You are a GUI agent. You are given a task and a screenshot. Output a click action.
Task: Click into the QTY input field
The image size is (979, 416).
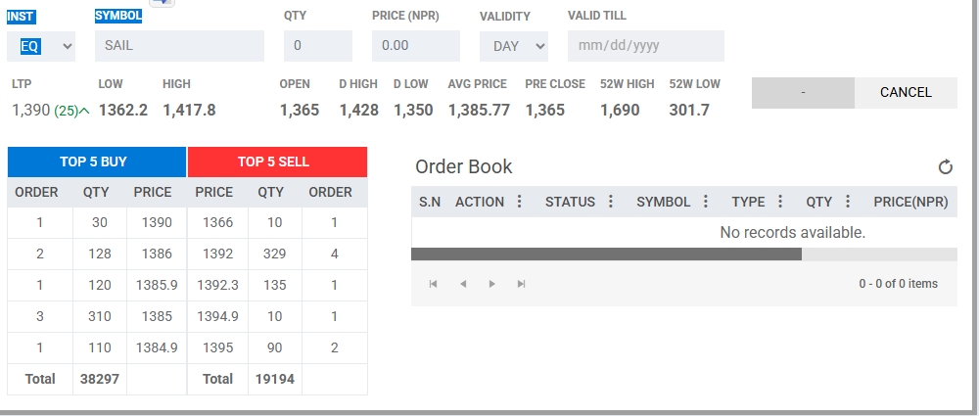pos(318,46)
